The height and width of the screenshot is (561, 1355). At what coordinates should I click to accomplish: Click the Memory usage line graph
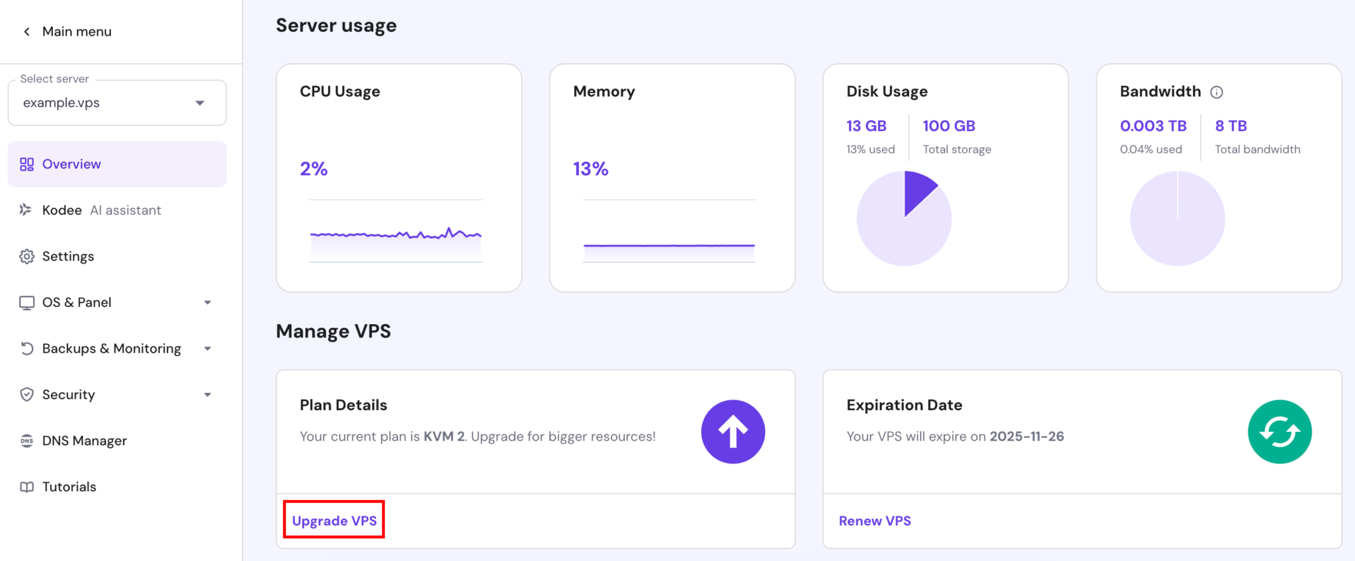pos(669,246)
